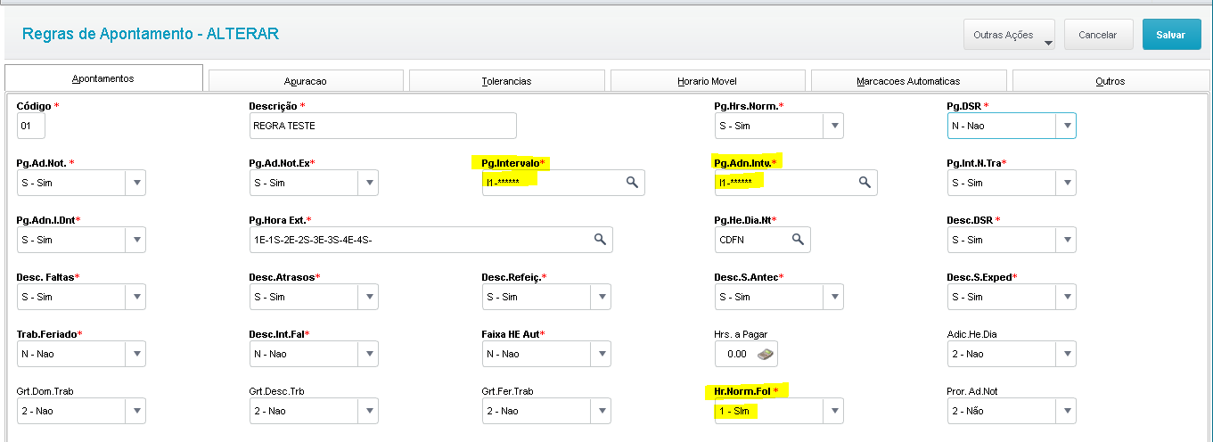Viewport: 1213px width, 442px height.
Task: Click the 'Regras de Apontamento - ALTERAR' title
Action: (151, 34)
